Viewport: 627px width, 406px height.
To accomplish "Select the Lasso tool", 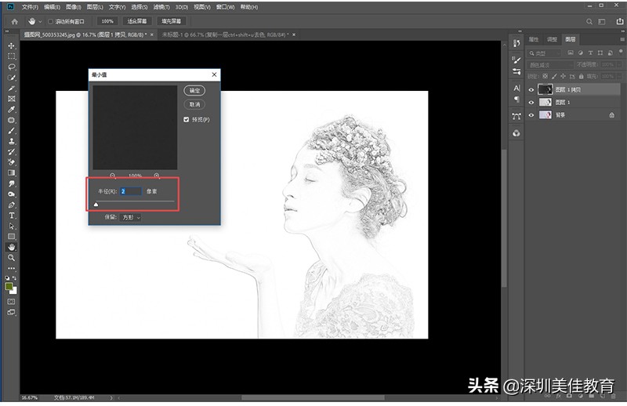I will coord(11,67).
